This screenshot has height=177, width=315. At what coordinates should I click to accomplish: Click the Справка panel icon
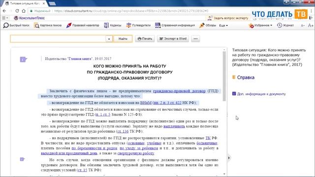tap(234, 77)
